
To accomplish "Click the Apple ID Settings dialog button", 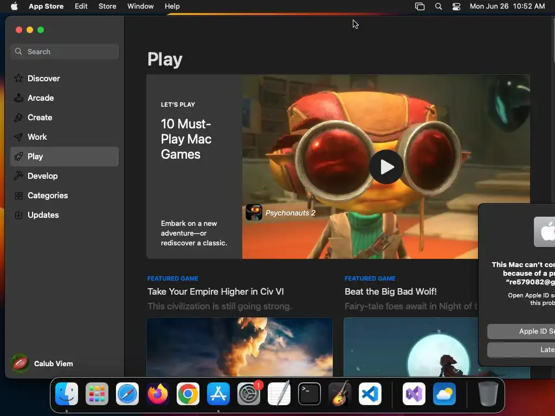I will click(x=521, y=331).
